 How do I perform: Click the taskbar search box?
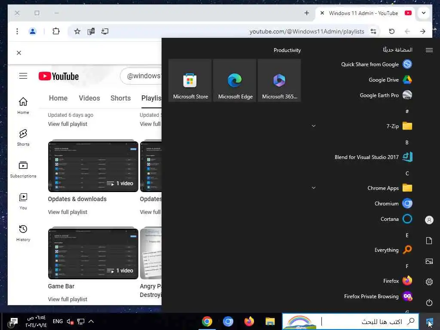coord(351,321)
